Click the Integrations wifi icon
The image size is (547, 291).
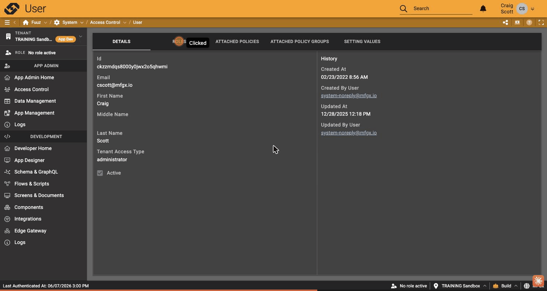click(7, 219)
